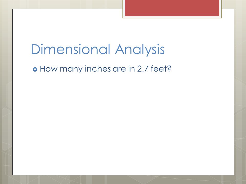
Task: Select the bullet text about inches
Action: coord(105,69)
